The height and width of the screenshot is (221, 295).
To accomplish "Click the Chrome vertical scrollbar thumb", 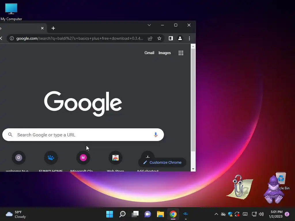I will (x=193, y=100).
